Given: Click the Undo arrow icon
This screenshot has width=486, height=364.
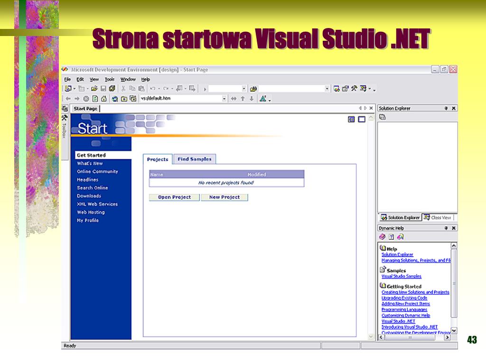Looking at the screenshot, I should pyautogui.click(x=152, y=89).
